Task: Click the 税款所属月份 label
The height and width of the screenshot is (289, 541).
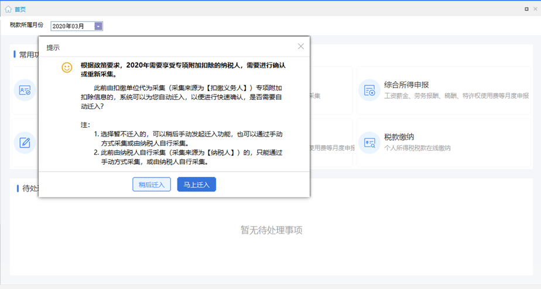Action: (x=27, y=25)
